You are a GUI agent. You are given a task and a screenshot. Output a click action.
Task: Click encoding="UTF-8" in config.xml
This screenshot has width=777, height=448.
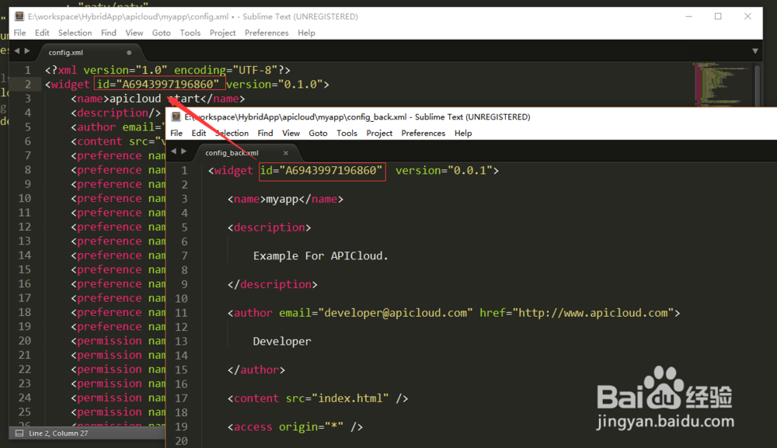(225, 70)
